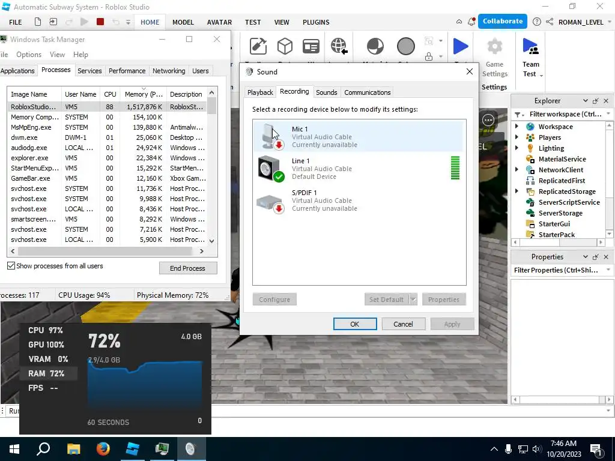Open the Explorer panel dropdown chevron
615x461 pixels.
tap(585, 101)
